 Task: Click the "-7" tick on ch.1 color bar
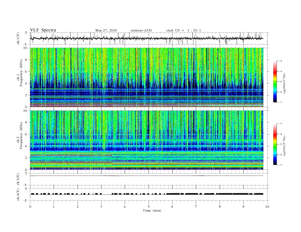coord(280,102)
